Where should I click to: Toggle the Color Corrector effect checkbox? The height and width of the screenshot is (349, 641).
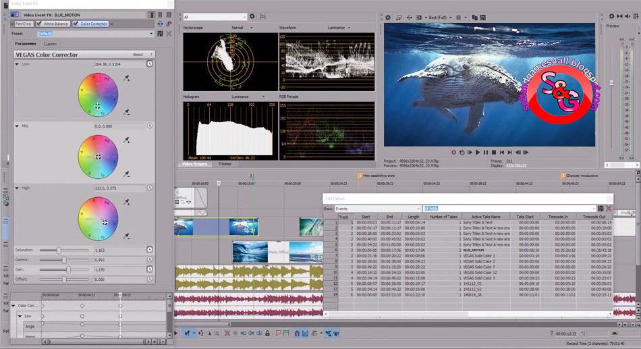pos(76,24)
